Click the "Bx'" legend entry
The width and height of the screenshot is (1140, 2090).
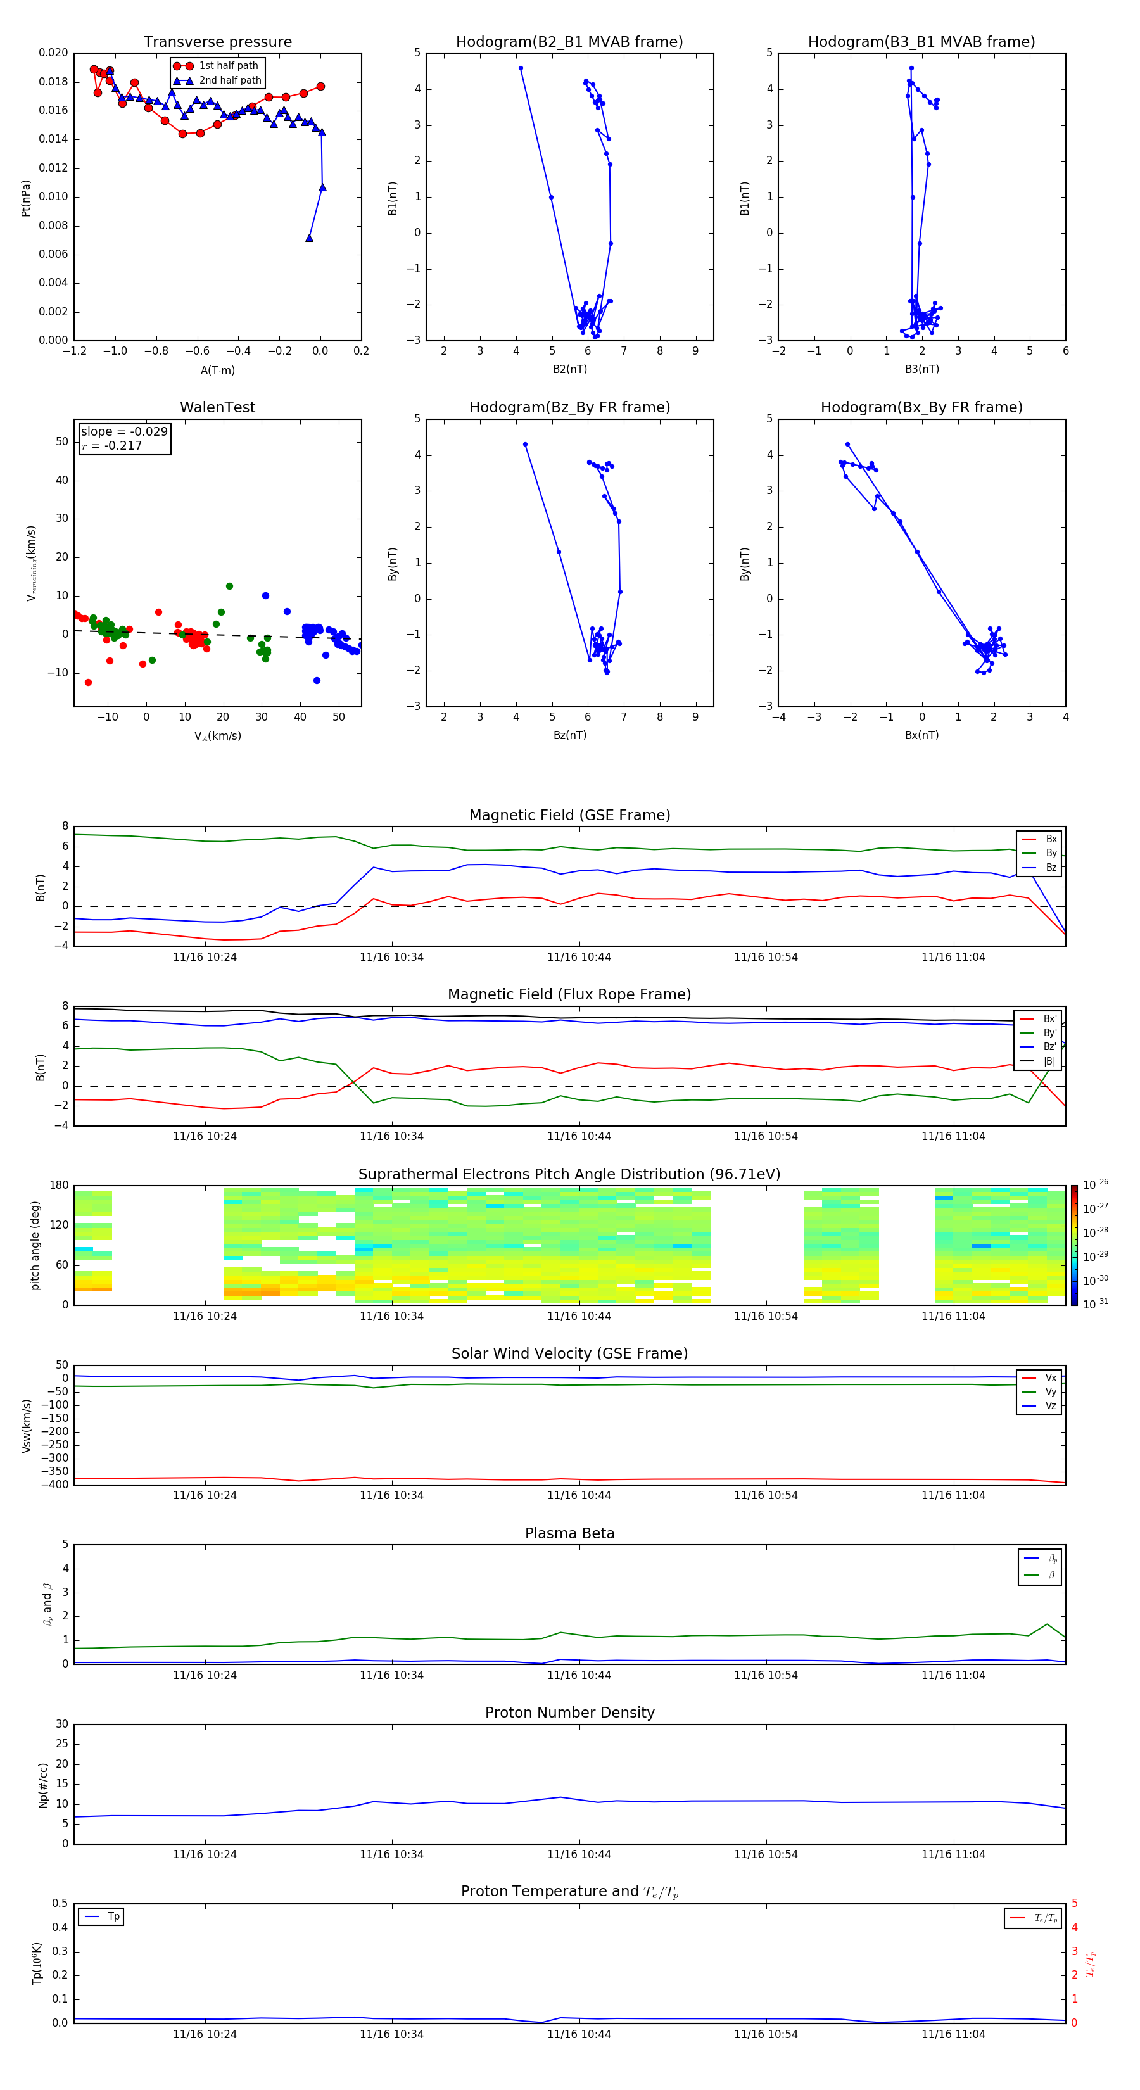click(x=1039, y=1019)
